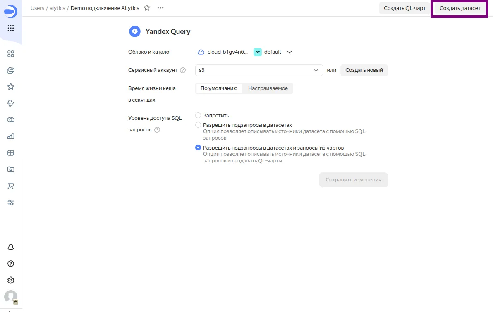Viewport: 493px width, 312px height.
Task: Click the Yandex Query connection icon
Action: coord(135,31)
